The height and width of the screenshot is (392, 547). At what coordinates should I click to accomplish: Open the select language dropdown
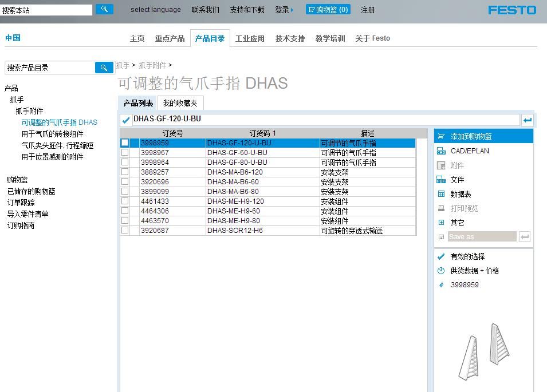tap(156, 10)
